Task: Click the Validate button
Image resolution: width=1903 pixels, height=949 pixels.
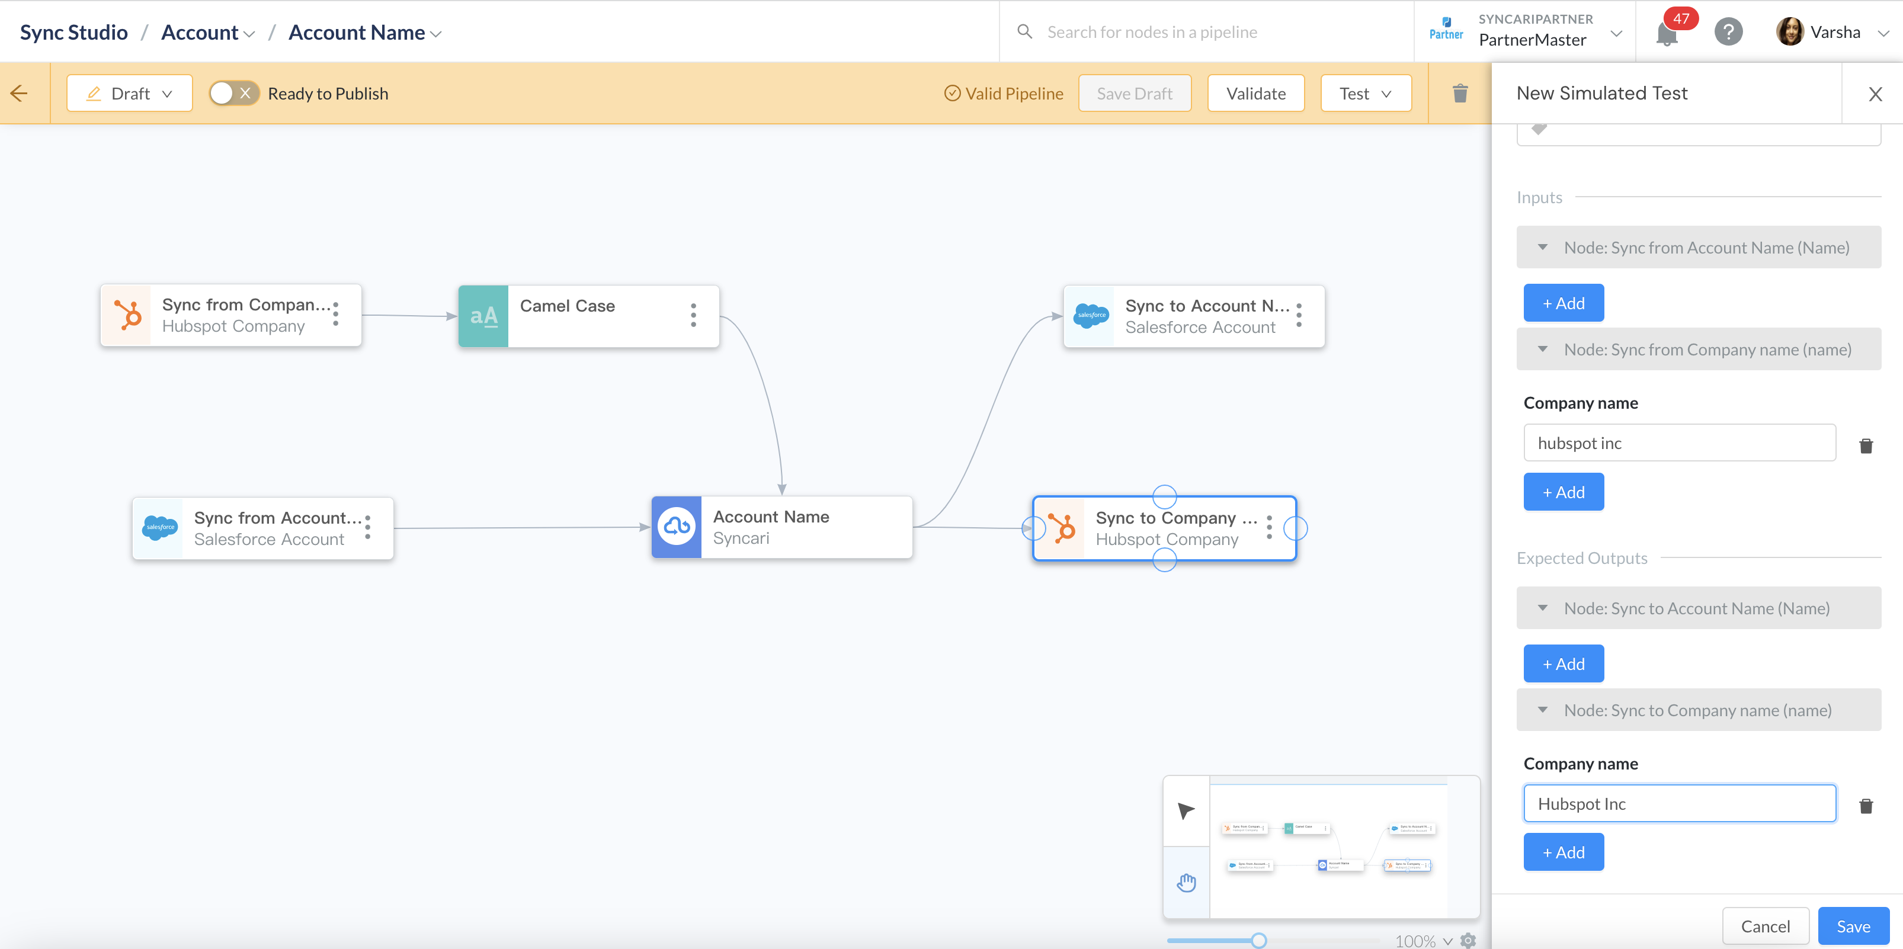Action: pos(1255,93)
